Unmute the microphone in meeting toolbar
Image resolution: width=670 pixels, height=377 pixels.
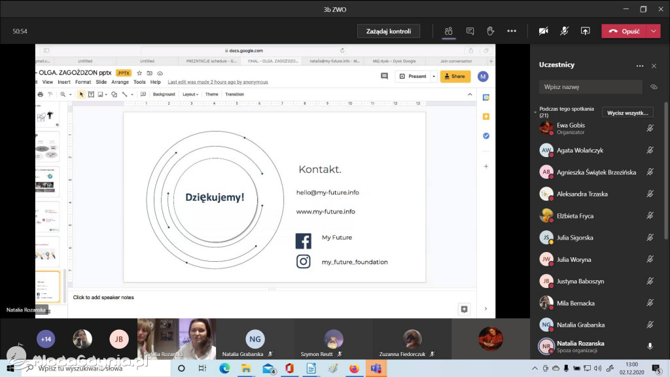564,31
